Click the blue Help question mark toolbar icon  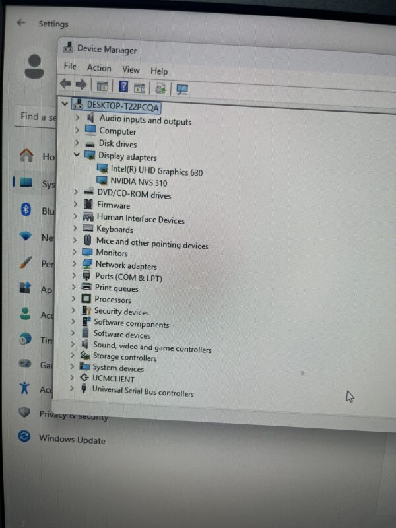(x=123, y=87)
